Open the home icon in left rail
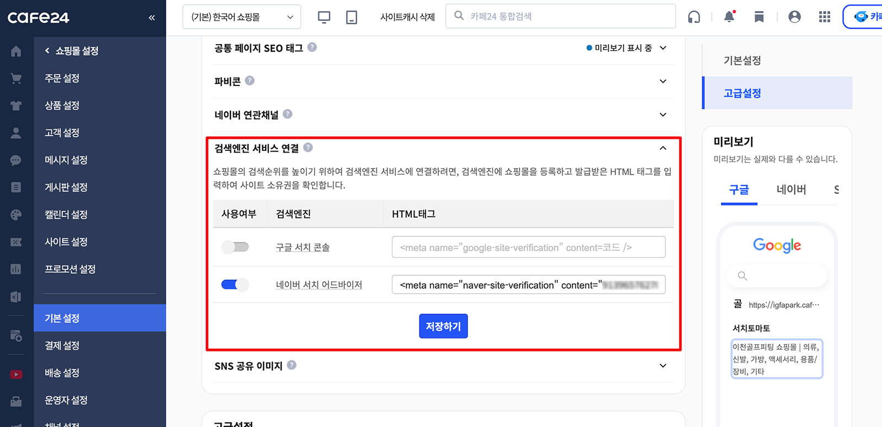The image size is (882, 427). (x=16, y=51)
